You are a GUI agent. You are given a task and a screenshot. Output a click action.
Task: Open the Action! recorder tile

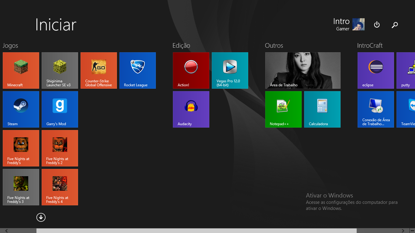point(191,70)
